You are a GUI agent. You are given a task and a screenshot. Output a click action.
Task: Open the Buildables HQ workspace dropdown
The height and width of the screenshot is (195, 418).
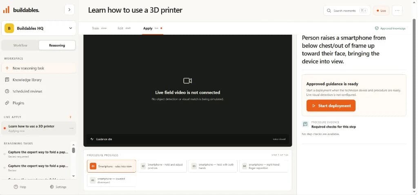point(39,28)
